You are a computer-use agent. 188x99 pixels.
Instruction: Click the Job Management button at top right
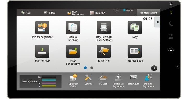point(148,13)
